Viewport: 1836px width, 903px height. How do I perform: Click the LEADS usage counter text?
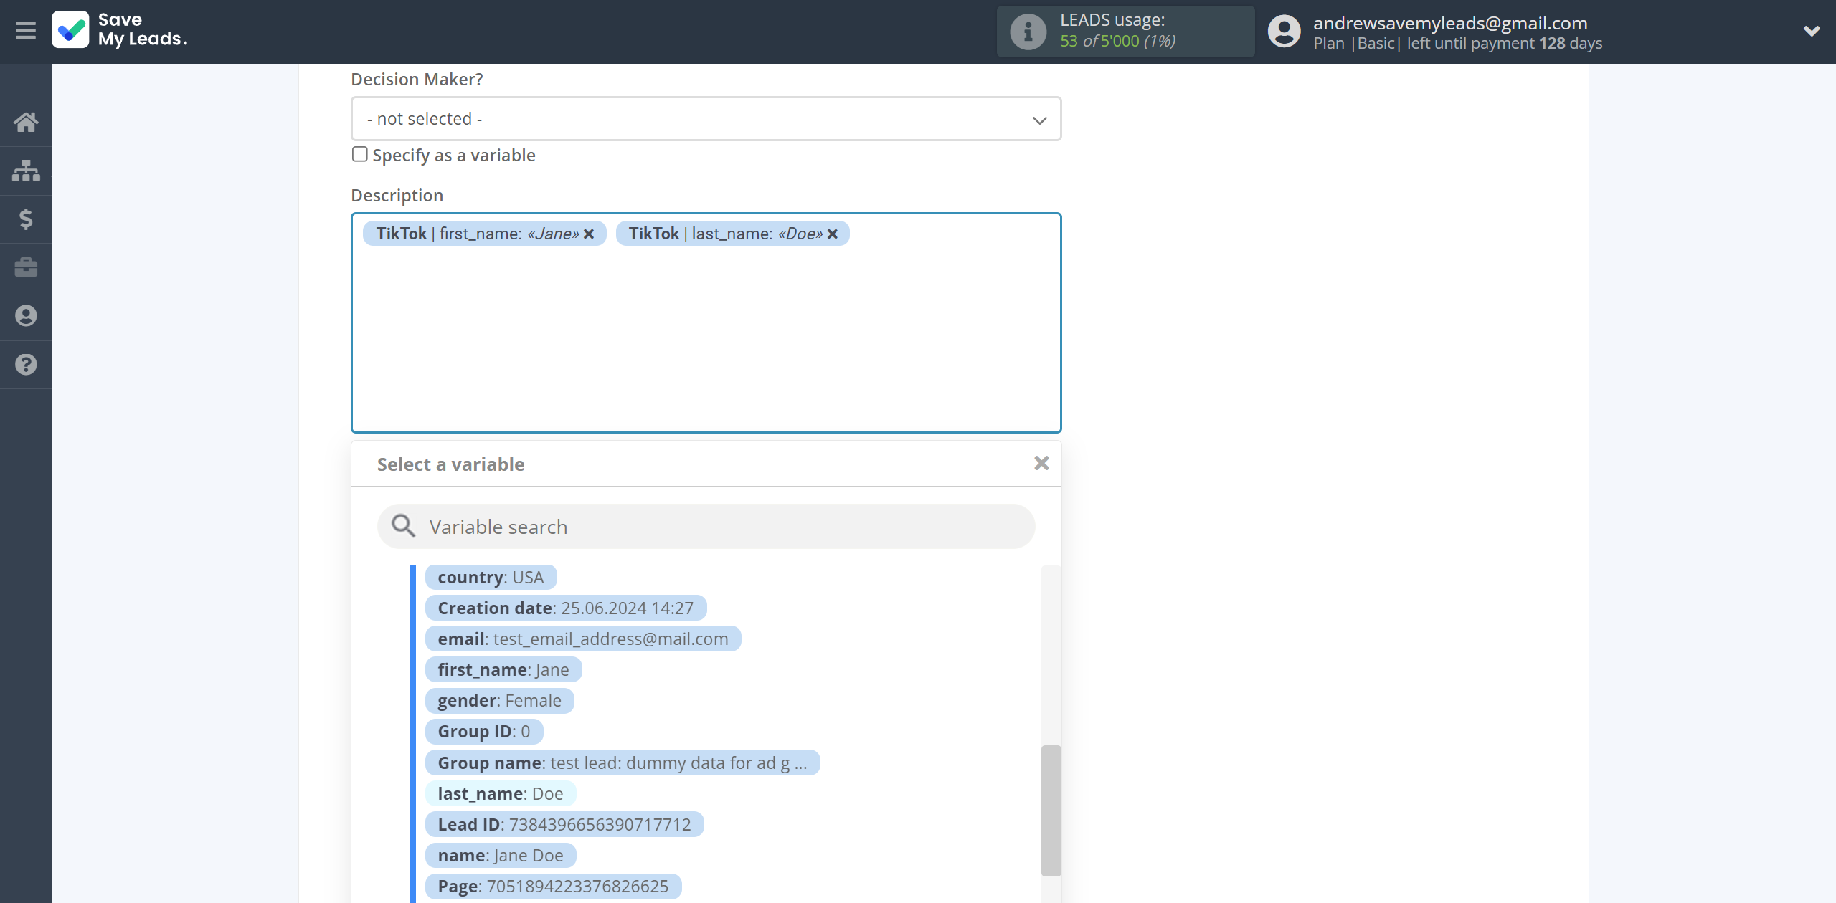coord(1117,42)
